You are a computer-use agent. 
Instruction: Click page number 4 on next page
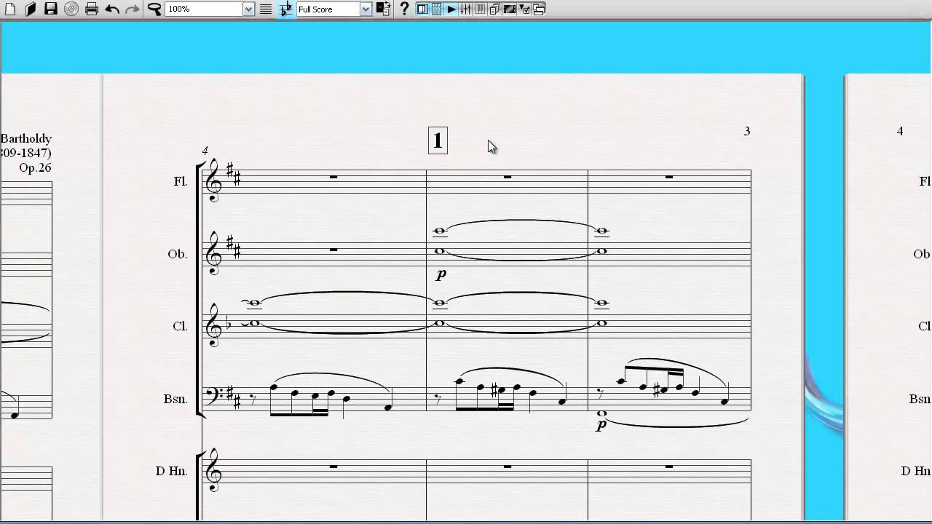point(900,131)
